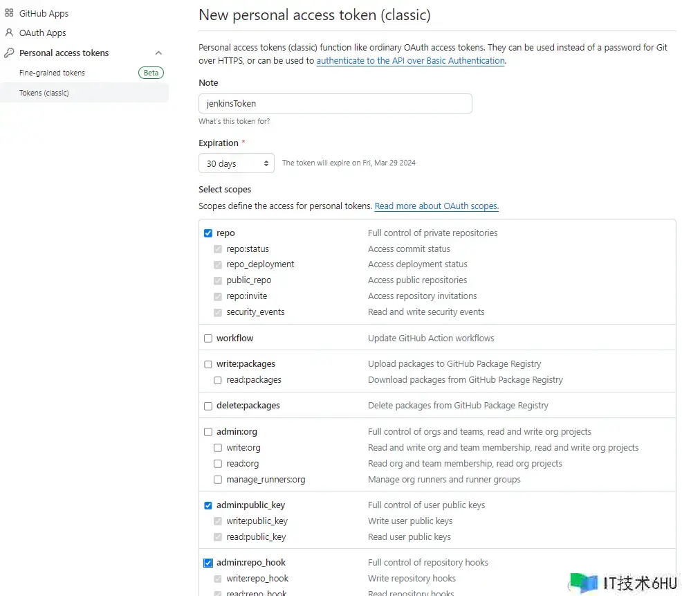Enable the workflow scope checkbox
This screenshot has height=596, width=682.
[x=208, y=338]
